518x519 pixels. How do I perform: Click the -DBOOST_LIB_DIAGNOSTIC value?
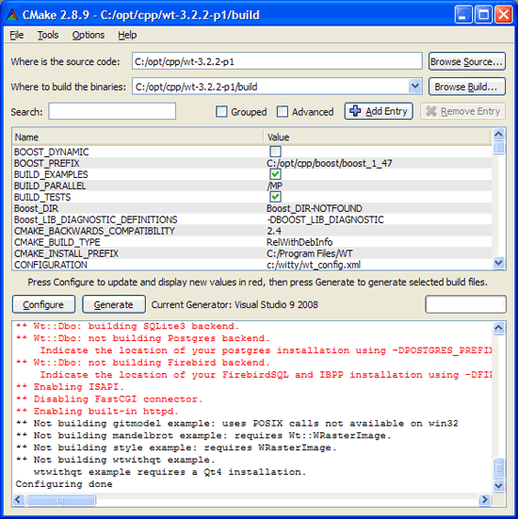click(325, 219)
